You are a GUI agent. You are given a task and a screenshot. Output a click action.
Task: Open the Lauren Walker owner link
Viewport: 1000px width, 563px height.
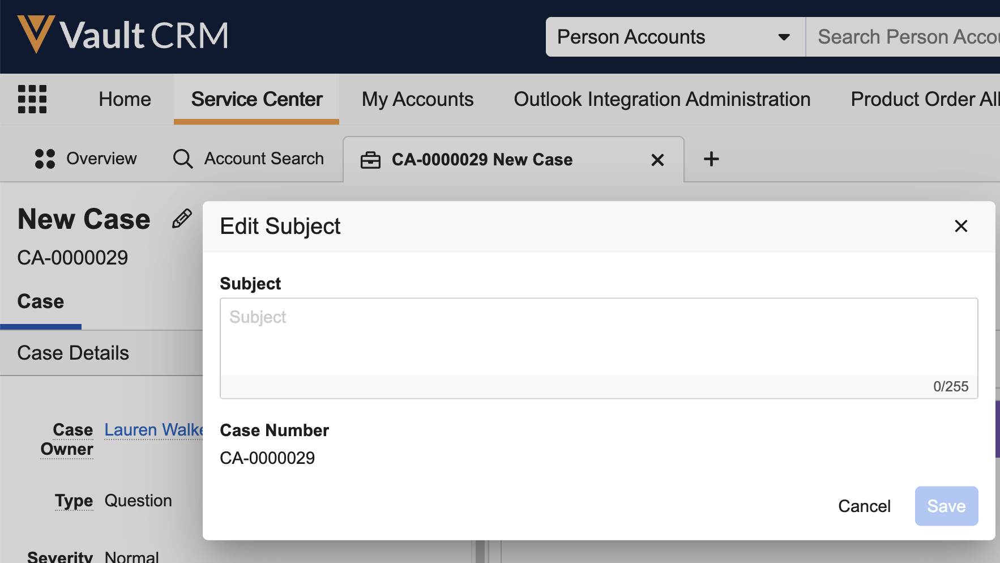pyautogui.click(x=153, y=430)
